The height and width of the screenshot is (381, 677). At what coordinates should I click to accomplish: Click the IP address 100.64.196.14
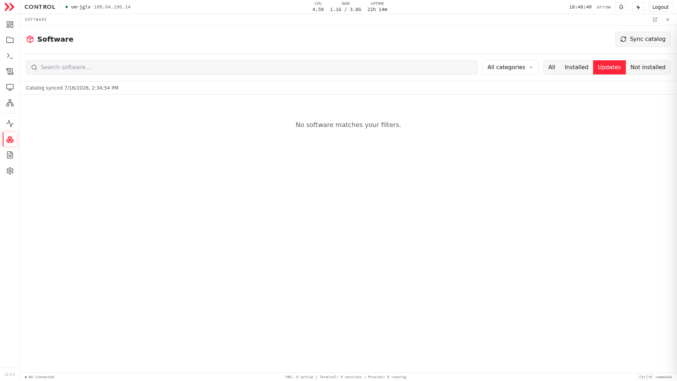(112, 7)
